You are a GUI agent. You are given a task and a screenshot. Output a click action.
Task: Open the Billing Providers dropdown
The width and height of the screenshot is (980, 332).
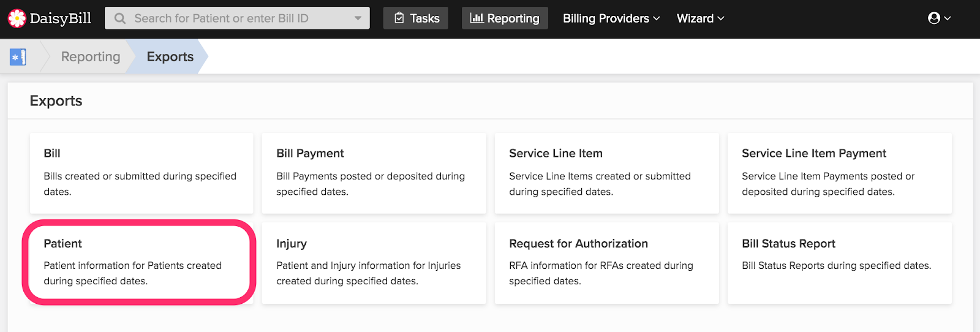click(x=611, y=18)
